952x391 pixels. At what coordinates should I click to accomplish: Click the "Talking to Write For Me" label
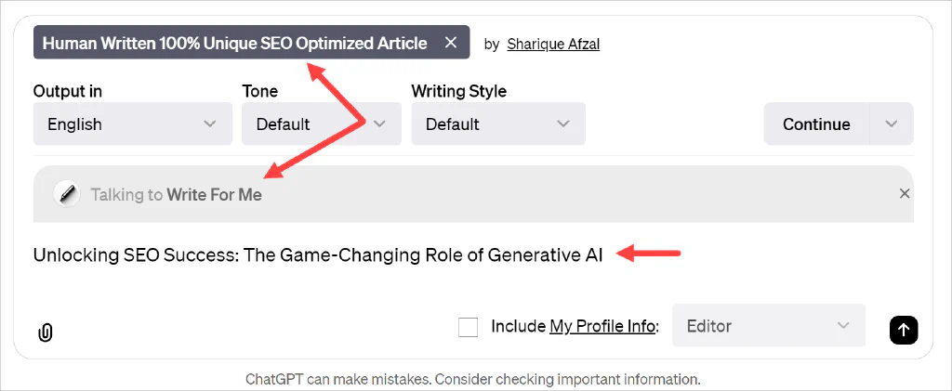(176, 195)
